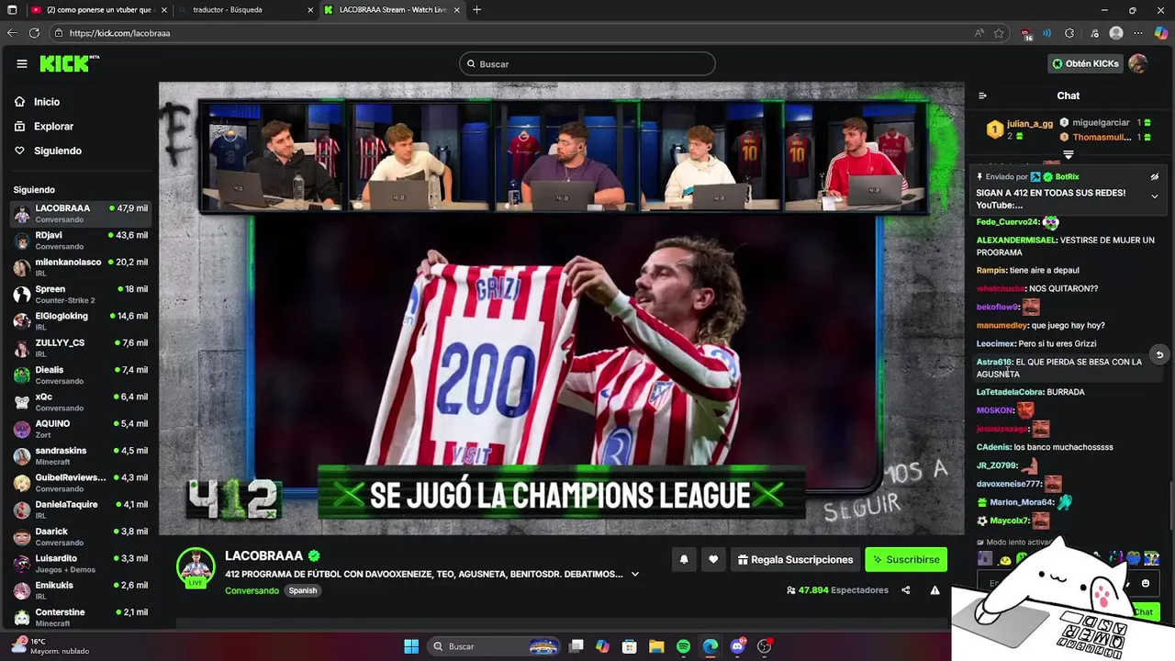
Task: Click the live stream video player
Action: pos(562,308)
